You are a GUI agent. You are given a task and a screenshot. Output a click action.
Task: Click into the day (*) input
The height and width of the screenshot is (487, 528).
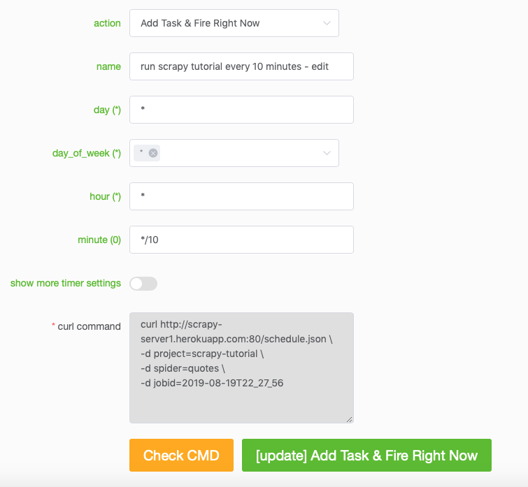(x=241, y=110)
